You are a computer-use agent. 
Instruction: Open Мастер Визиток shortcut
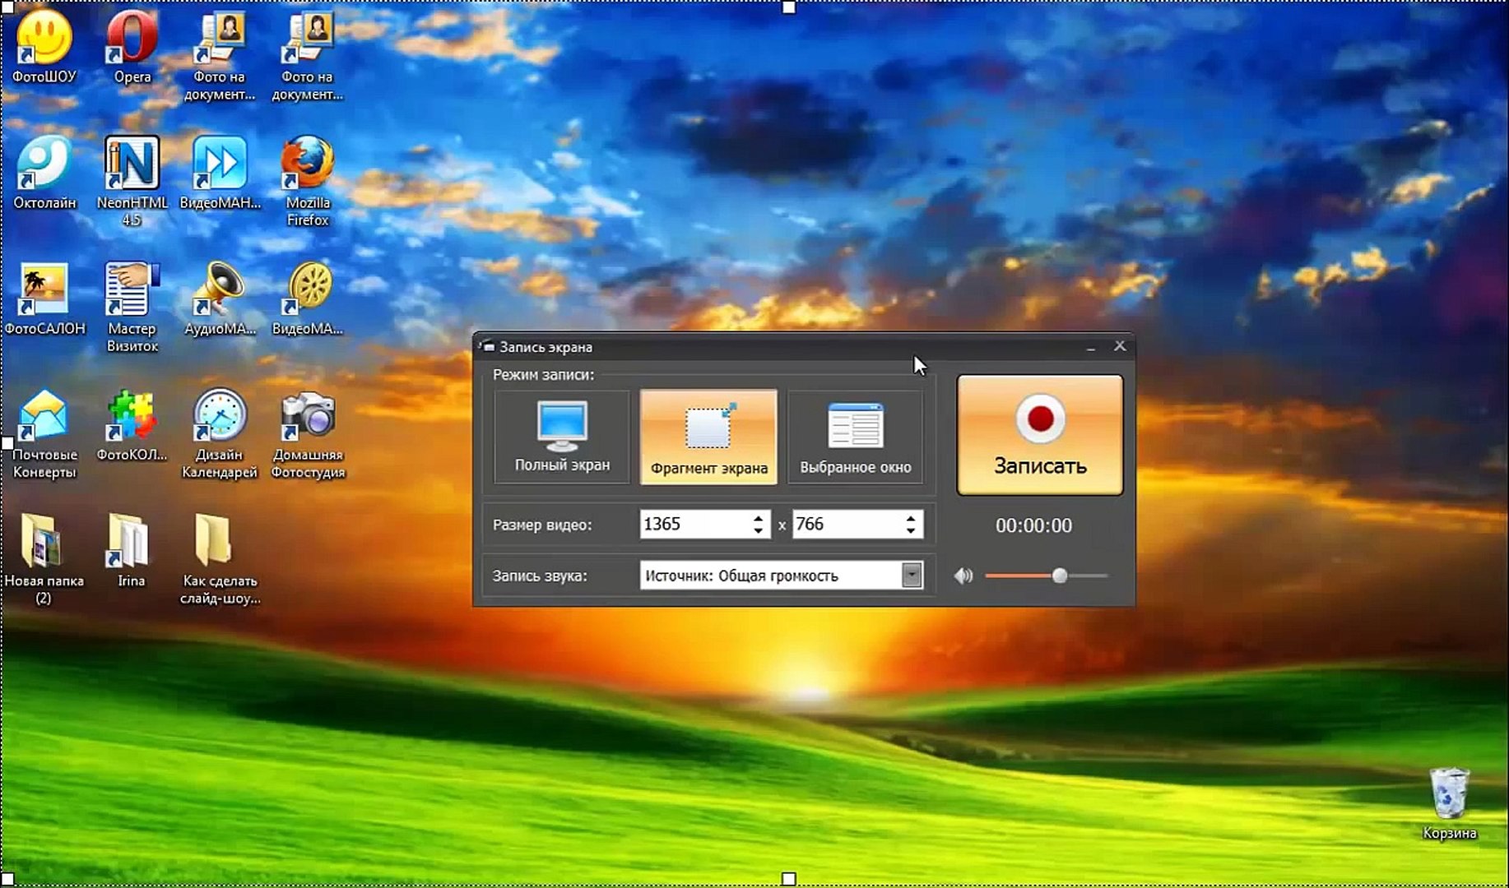[132, 308]
